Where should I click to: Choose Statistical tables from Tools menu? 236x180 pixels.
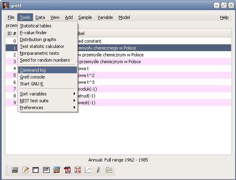48,26
